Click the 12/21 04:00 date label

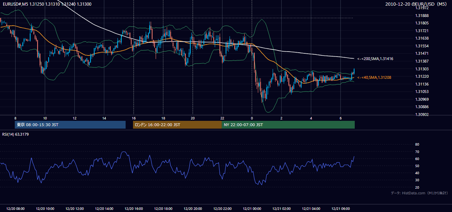click(311, 209)
